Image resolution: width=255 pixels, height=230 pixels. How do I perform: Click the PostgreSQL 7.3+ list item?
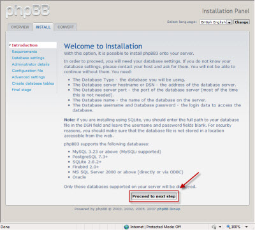click(90, 157)
